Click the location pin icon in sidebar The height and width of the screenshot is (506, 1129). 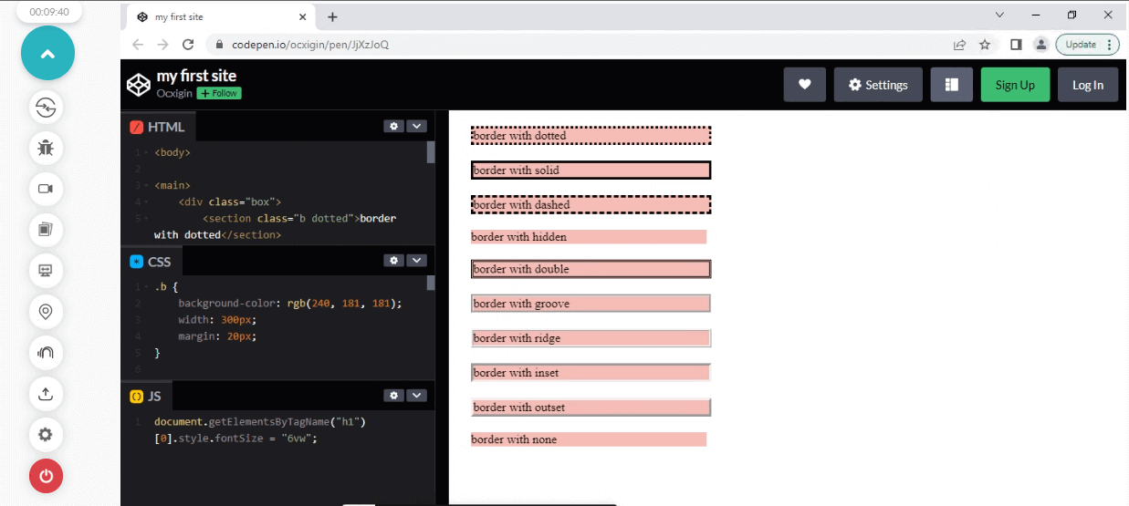pyautogui.click(x=46, y=312)
